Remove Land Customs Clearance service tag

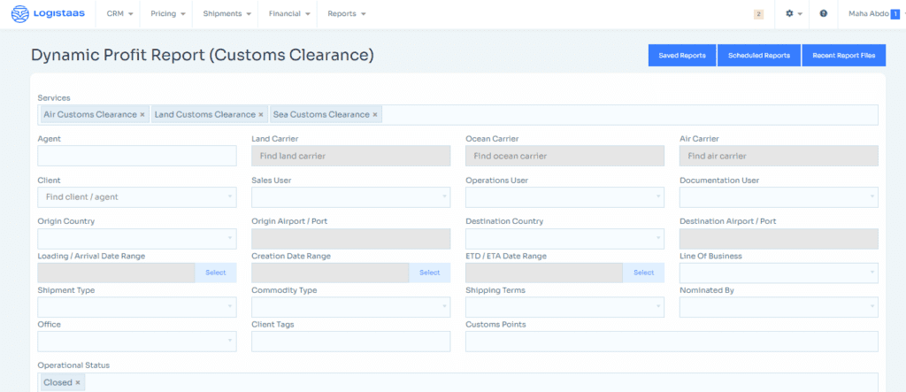tap(261, 115)
